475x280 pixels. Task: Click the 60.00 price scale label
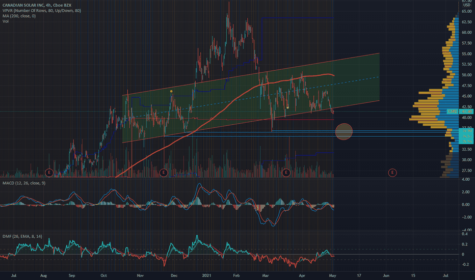pos(466,33)
